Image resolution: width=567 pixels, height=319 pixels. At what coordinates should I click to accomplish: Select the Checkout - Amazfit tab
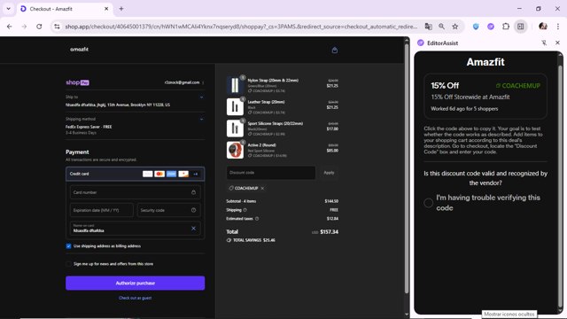65,9
